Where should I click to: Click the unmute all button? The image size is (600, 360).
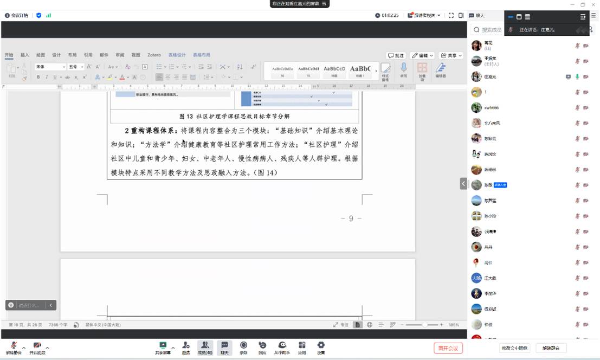pyautogui.click(x=551, y=348)
